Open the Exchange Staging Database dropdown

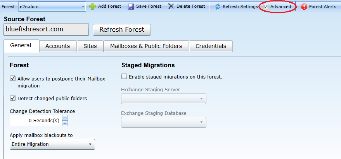coord(201,122)
